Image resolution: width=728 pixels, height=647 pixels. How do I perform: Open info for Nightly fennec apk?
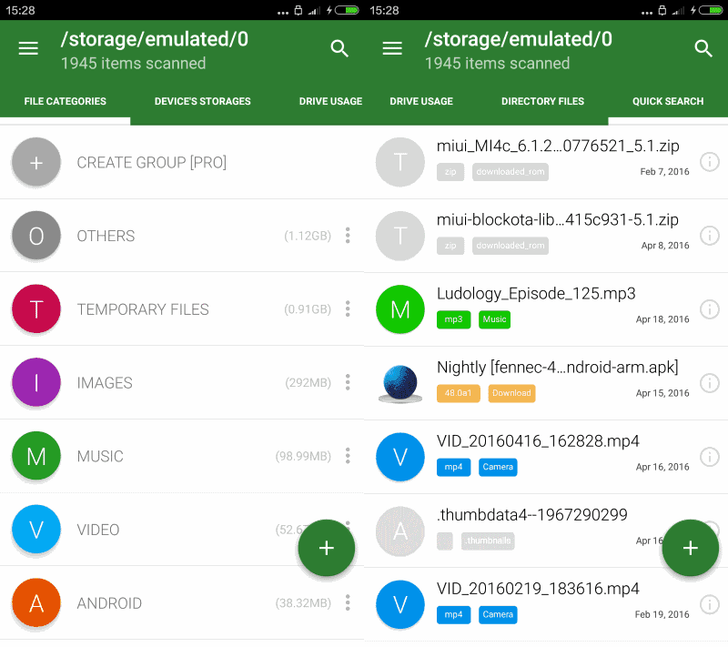710,383
